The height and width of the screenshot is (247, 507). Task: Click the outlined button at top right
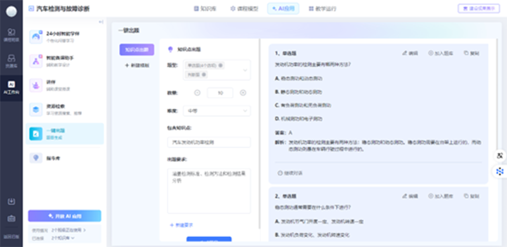point(478,9)
